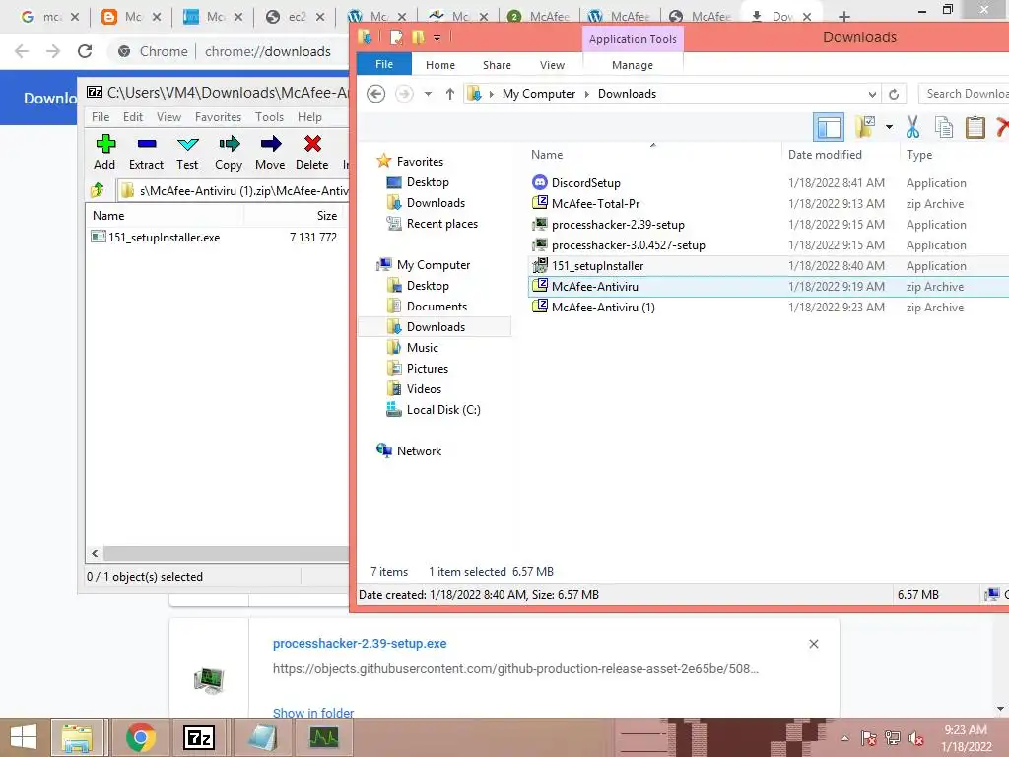Select 151_setupInstaller.exe in 7-Zip
This screenshot has height=757, width=1009.
point(156,238)
